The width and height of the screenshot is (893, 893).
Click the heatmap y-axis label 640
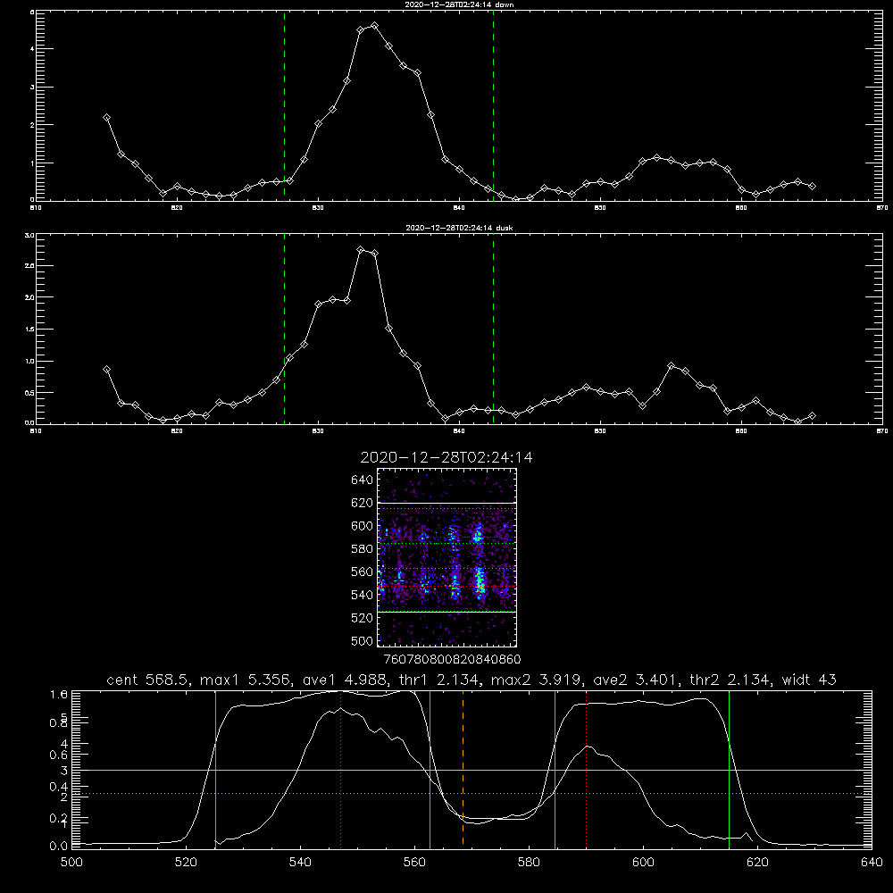click(362, 480)
